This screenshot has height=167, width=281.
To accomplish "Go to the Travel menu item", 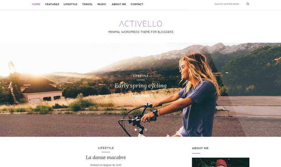I will pos(87,4).
